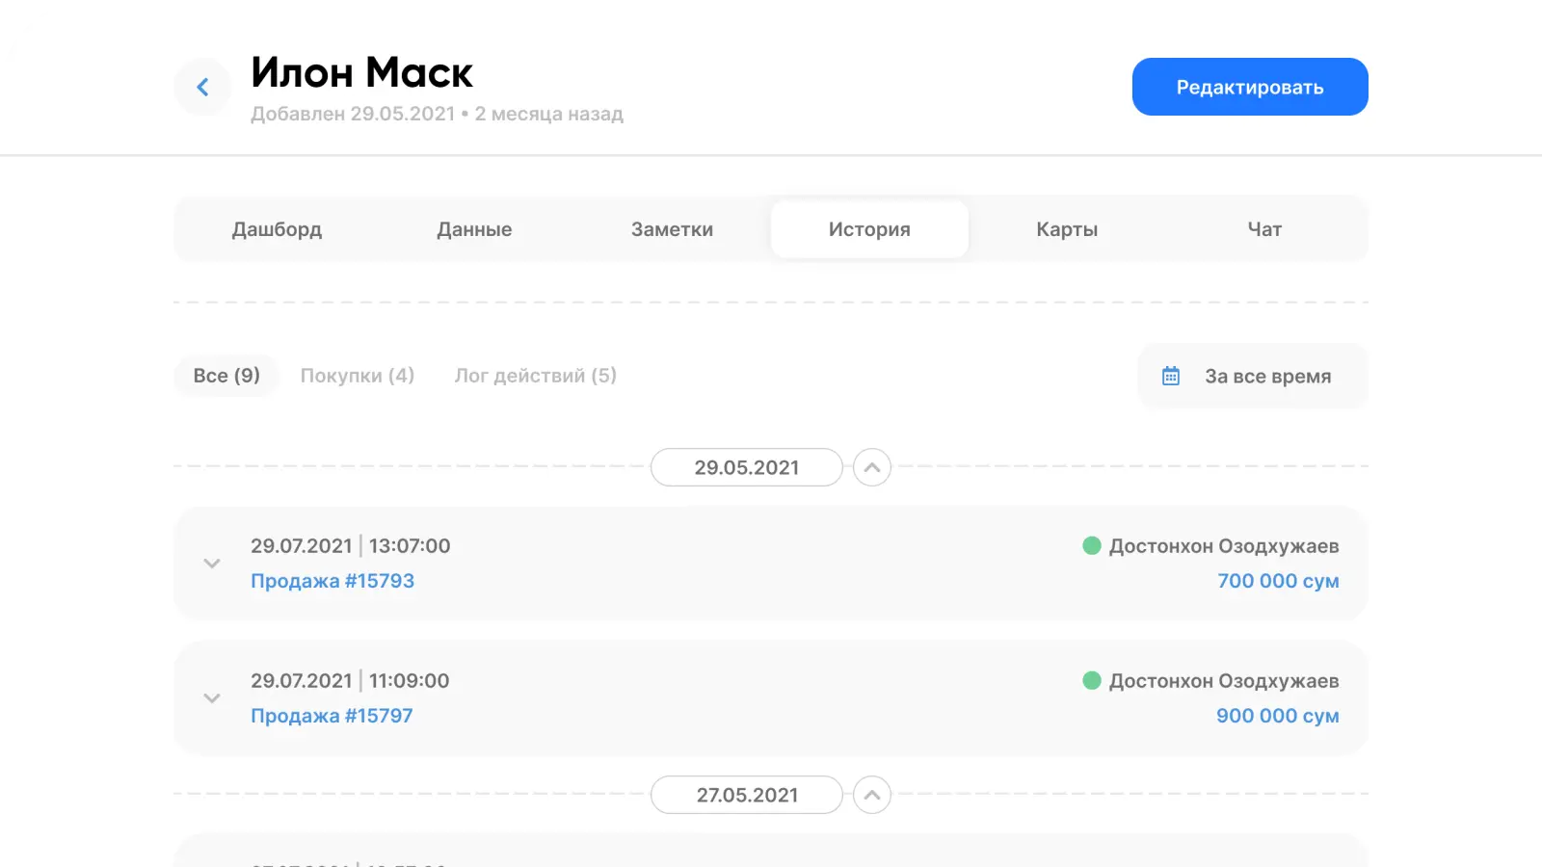Viewport: 1542px width, 867px height.
Task: Click the 27.05.2021 date pill
Action: tap(747, 795)
